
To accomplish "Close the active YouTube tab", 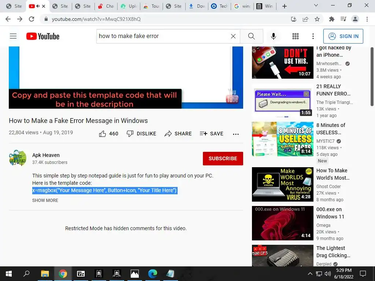I will click(44, 6).
